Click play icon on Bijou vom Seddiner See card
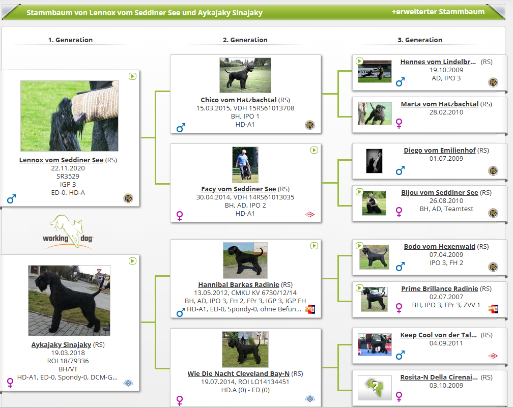The height and width of the screenshot is (408, 513). click(x=359, y=192)
